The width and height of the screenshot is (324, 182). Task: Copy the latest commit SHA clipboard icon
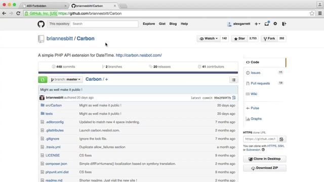[234, 98]
